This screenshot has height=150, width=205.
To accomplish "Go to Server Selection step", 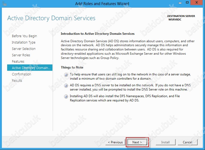I will (24, 49).
